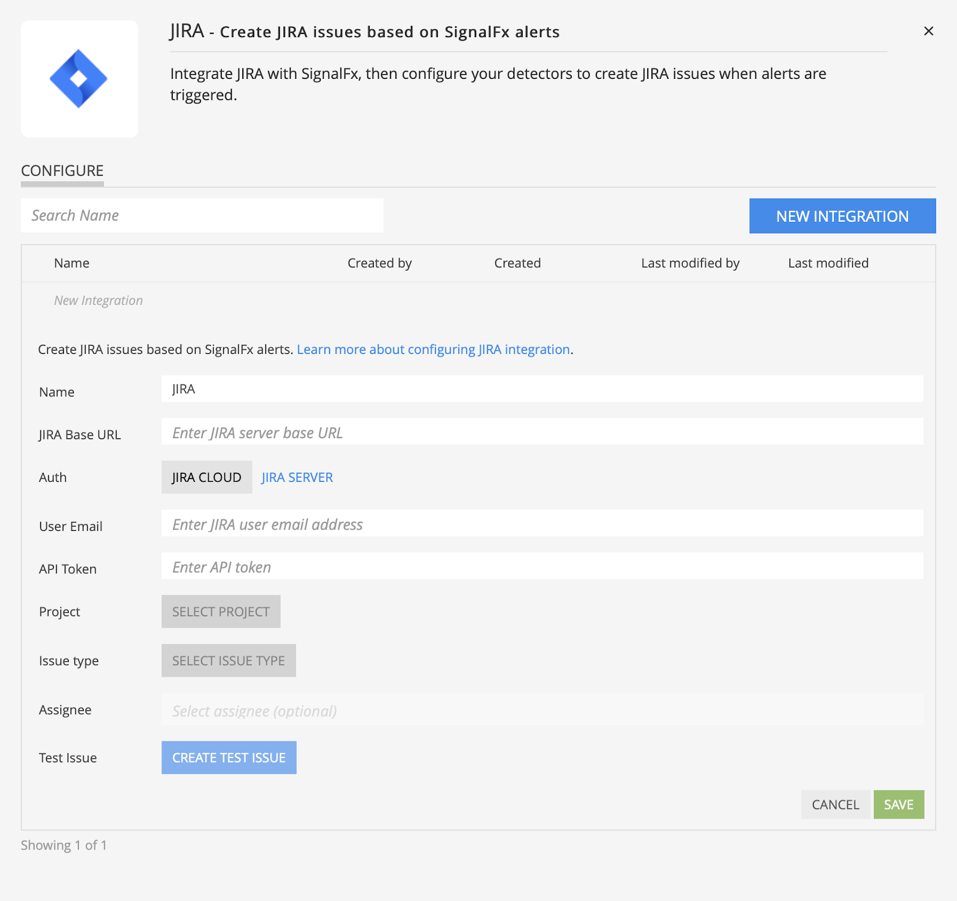Image resolution: width=957 pixels, height=901 pixels.
Task: Click into the JIRA Base URL field
Action: coord(542,432)
